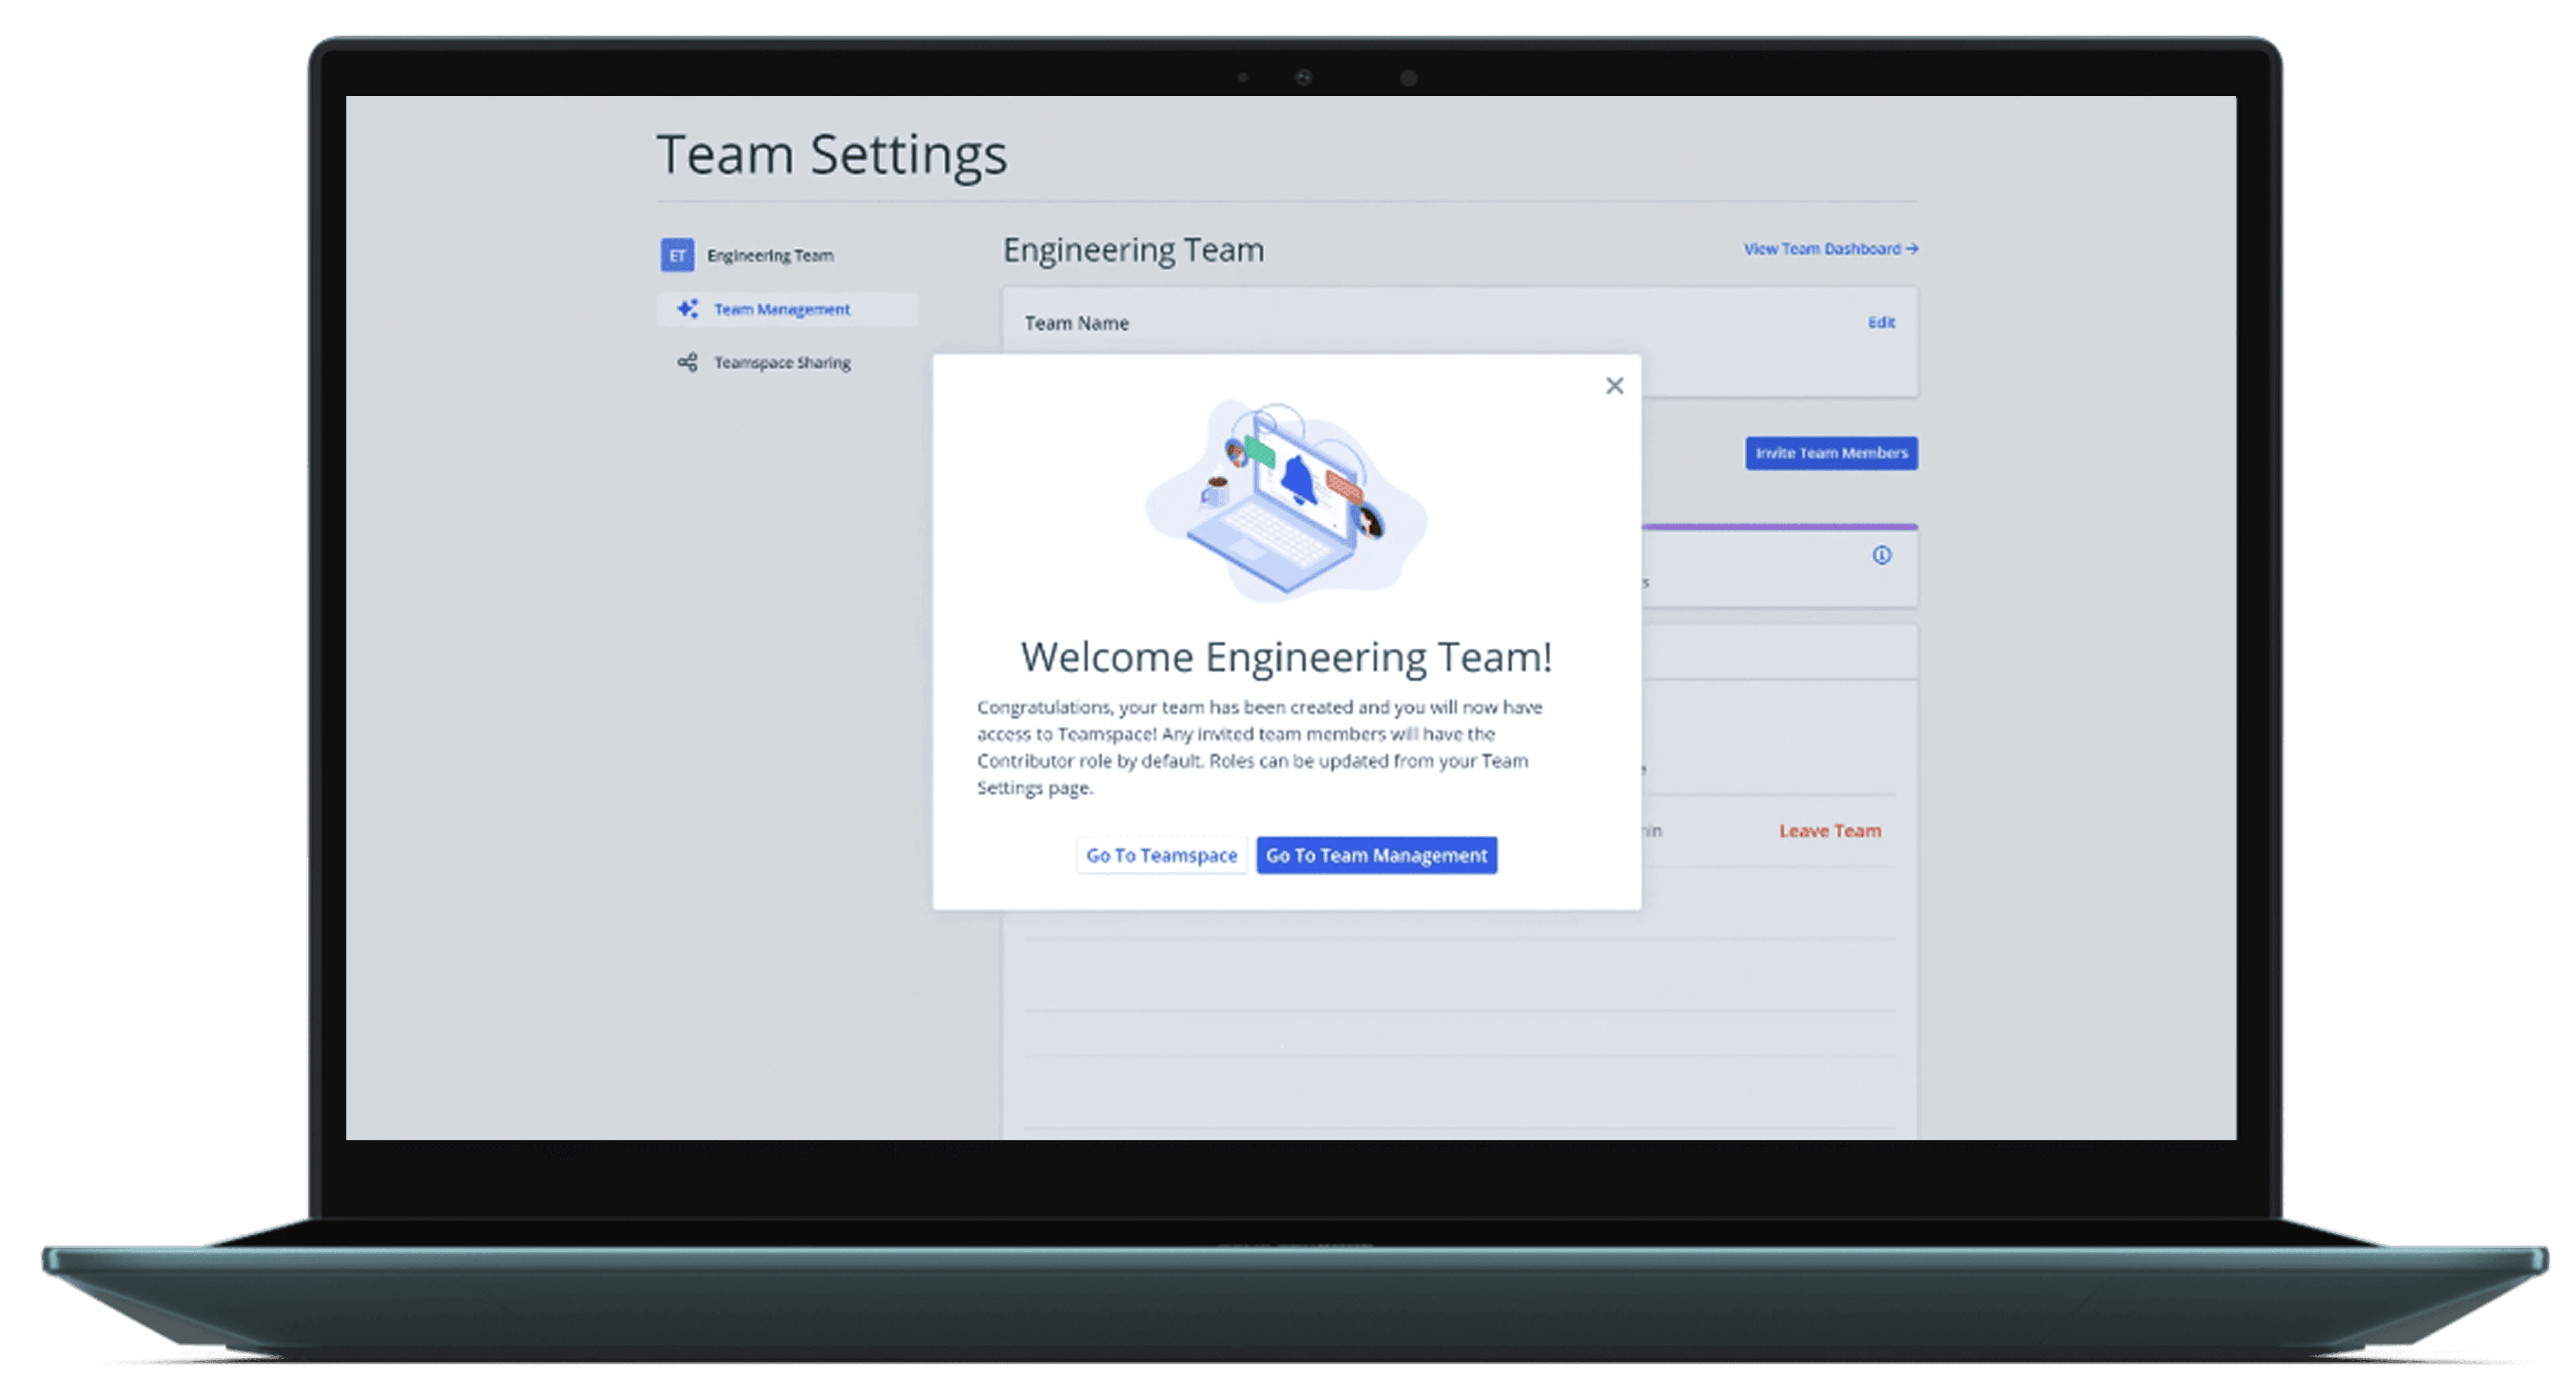Click the Team Management sparkle icon in sidebar

[687, 309]
